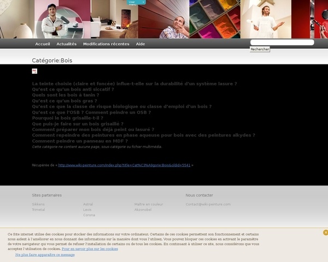
Task: Visit Astral partner site link
Action: [88, 204]
